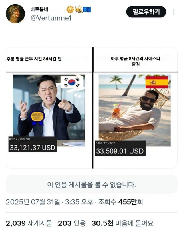View the 2,039 재게시물 reposts list
Image resolution: width=183 pixels, height=232 pixels.
29,223
